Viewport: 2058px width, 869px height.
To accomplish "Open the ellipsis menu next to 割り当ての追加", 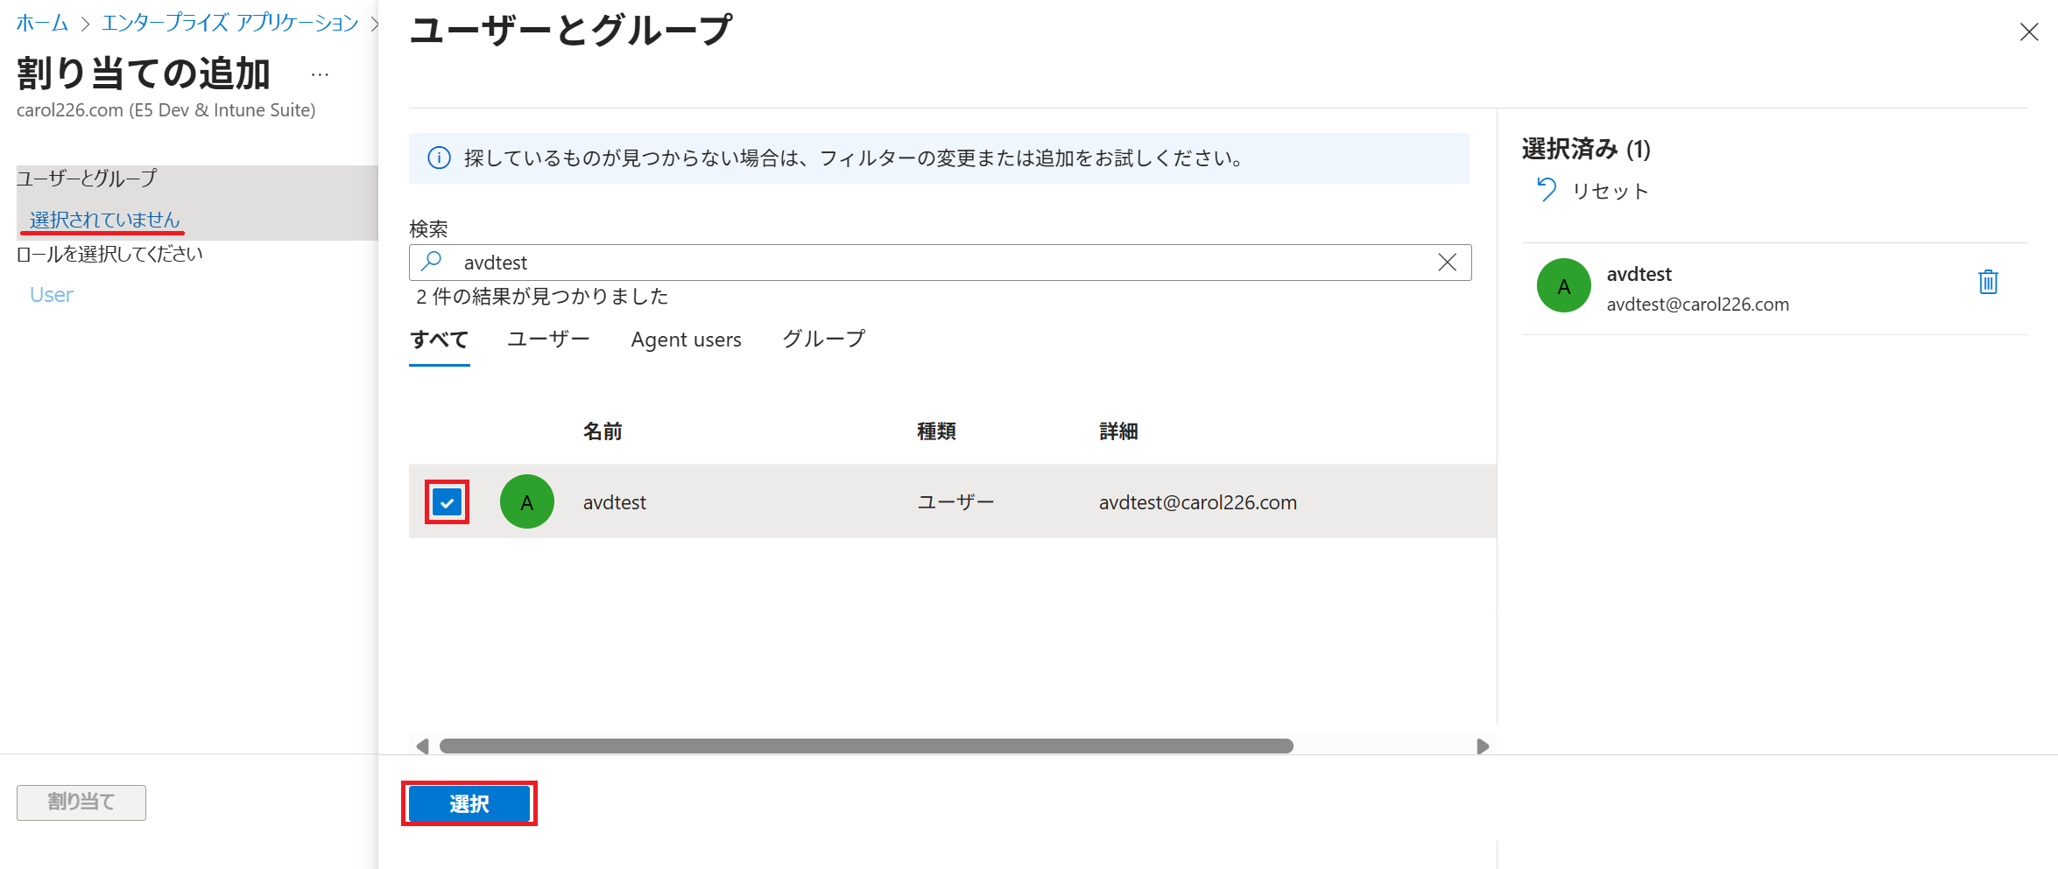I will click(320, 75).
